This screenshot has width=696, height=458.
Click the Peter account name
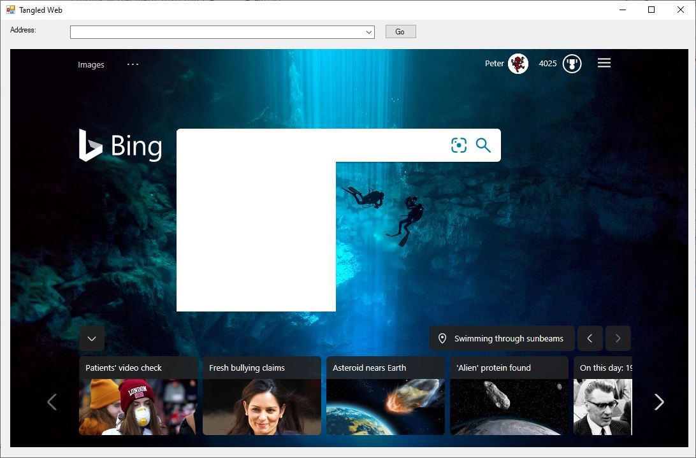pyautogui.click(x=495, y=64)
